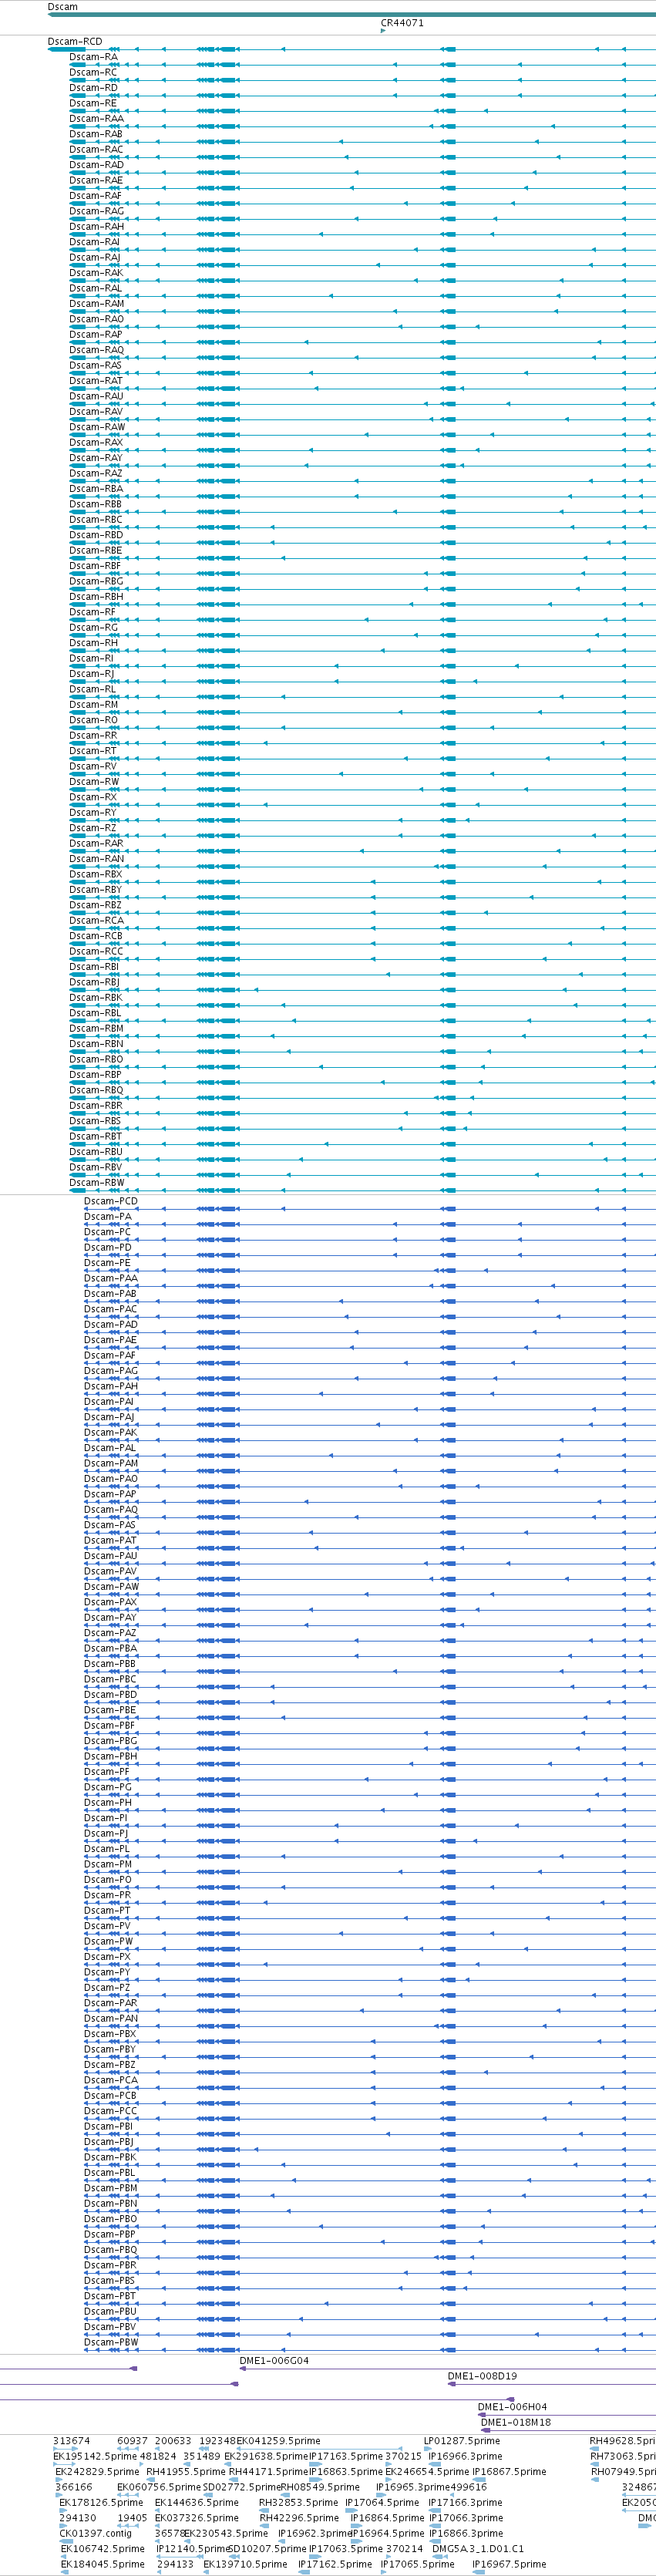Select the Dscam-PAM protein label
This screenshot has height=2576, width=656.
(x=111, y=1463)
